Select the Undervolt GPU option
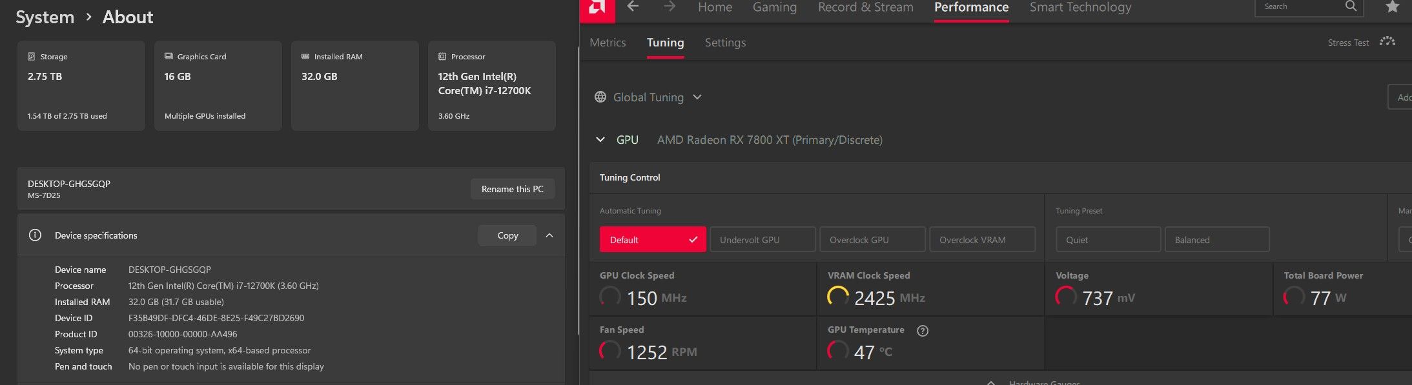 (x=762, y=239)
